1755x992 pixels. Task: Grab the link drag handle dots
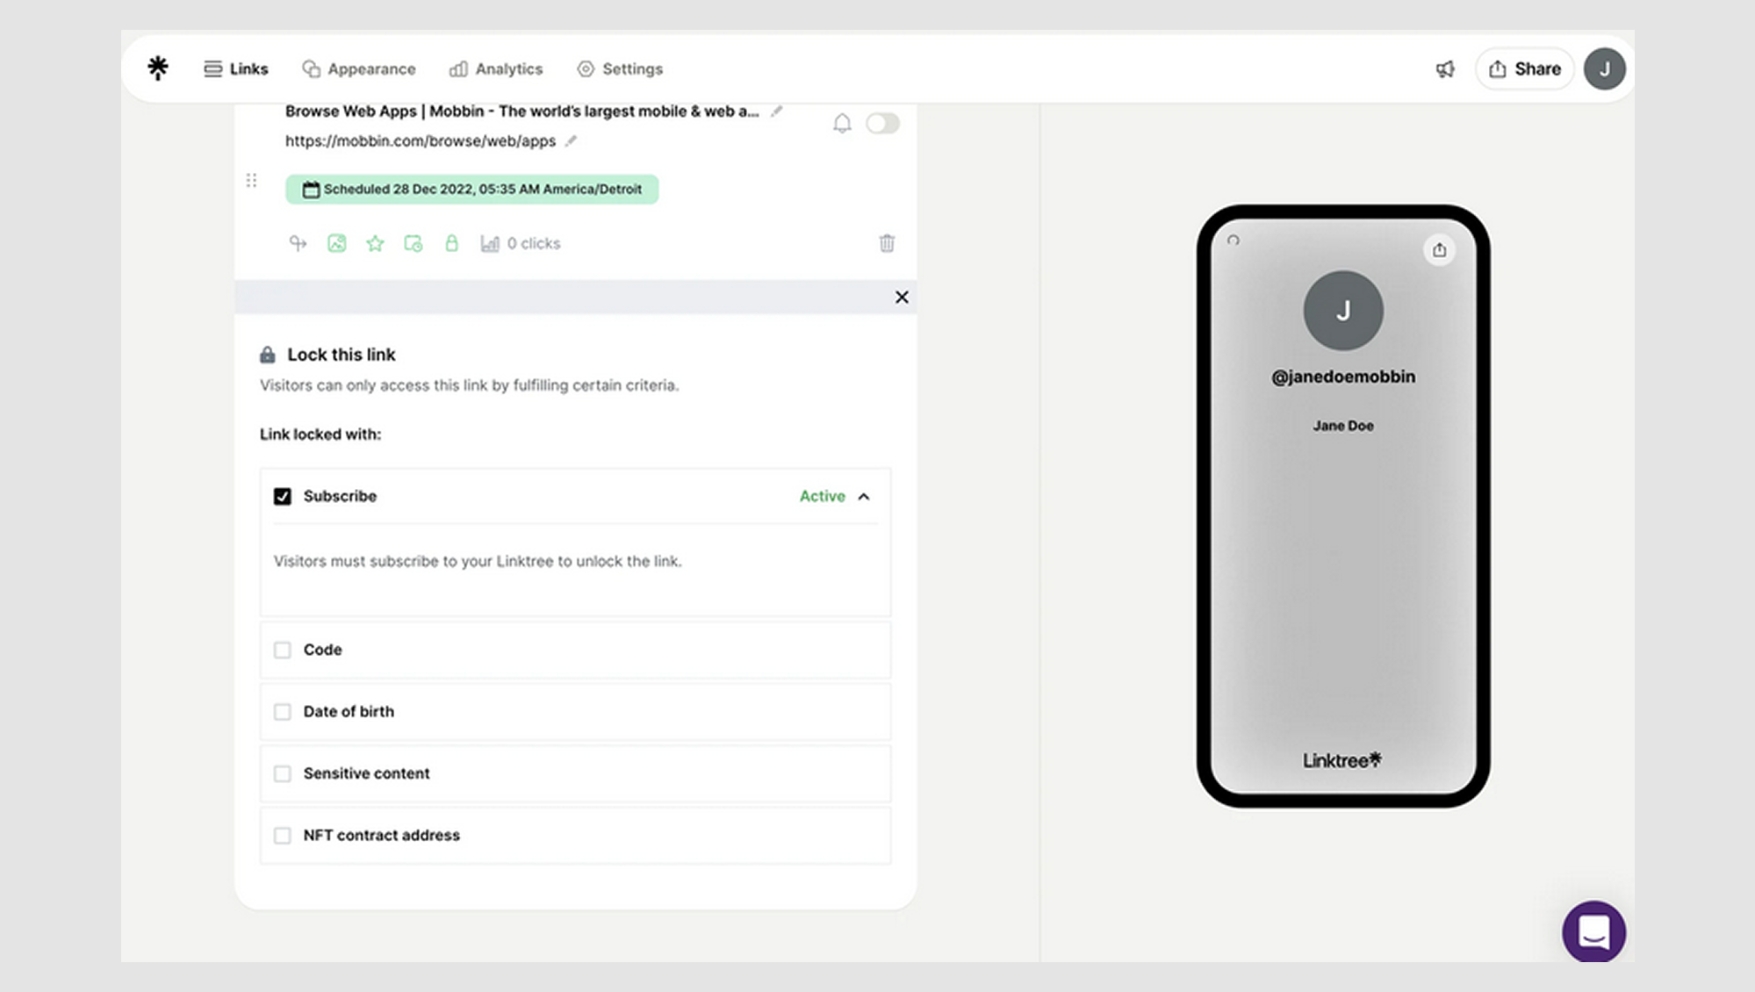251,180
